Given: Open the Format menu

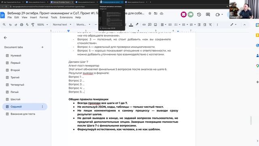Looking at the screenshot, I should click(44, 17).
